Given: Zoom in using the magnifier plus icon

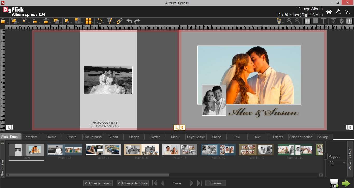Looking at the screenshot, I should pyautogui.click(x=289, y=21).
